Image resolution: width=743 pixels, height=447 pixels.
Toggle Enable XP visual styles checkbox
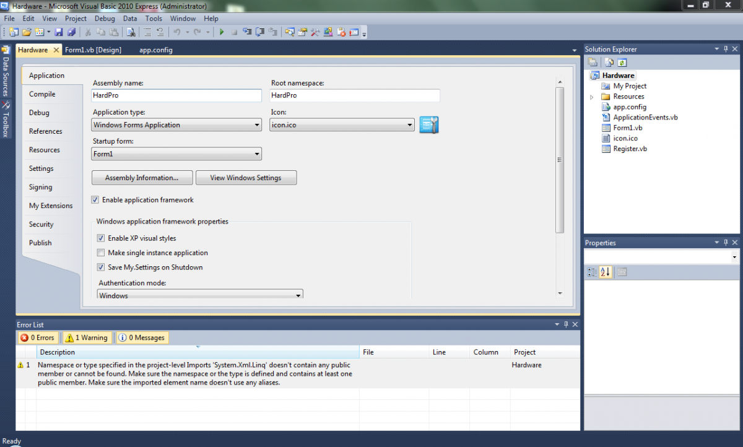tap(101, 238)
